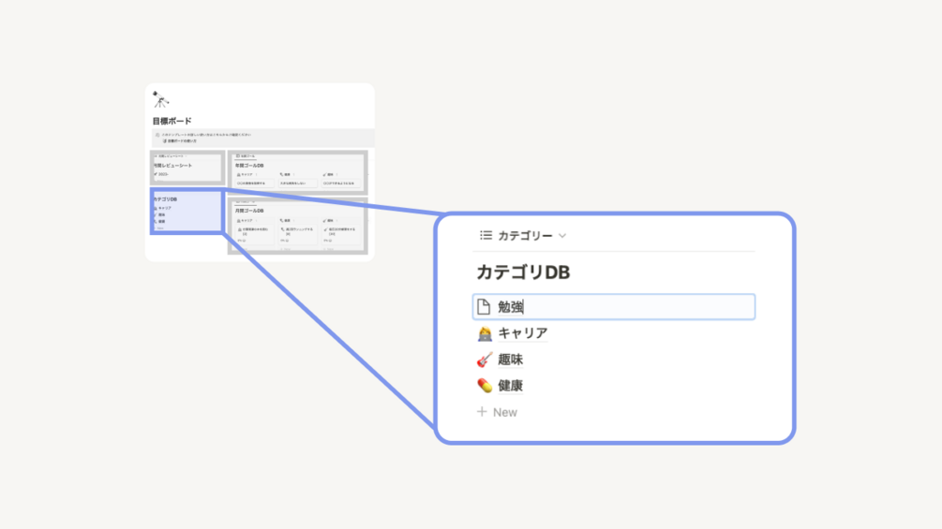The image size is (942, 529).
Task: Open the 健康 page entry
Action: tap(511, 386)
